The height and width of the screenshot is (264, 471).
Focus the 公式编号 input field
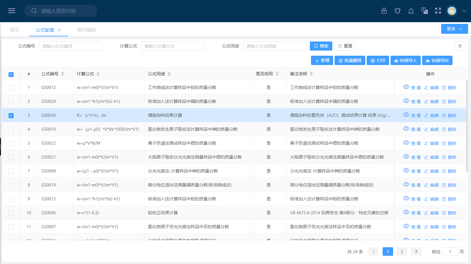point(71,46)
